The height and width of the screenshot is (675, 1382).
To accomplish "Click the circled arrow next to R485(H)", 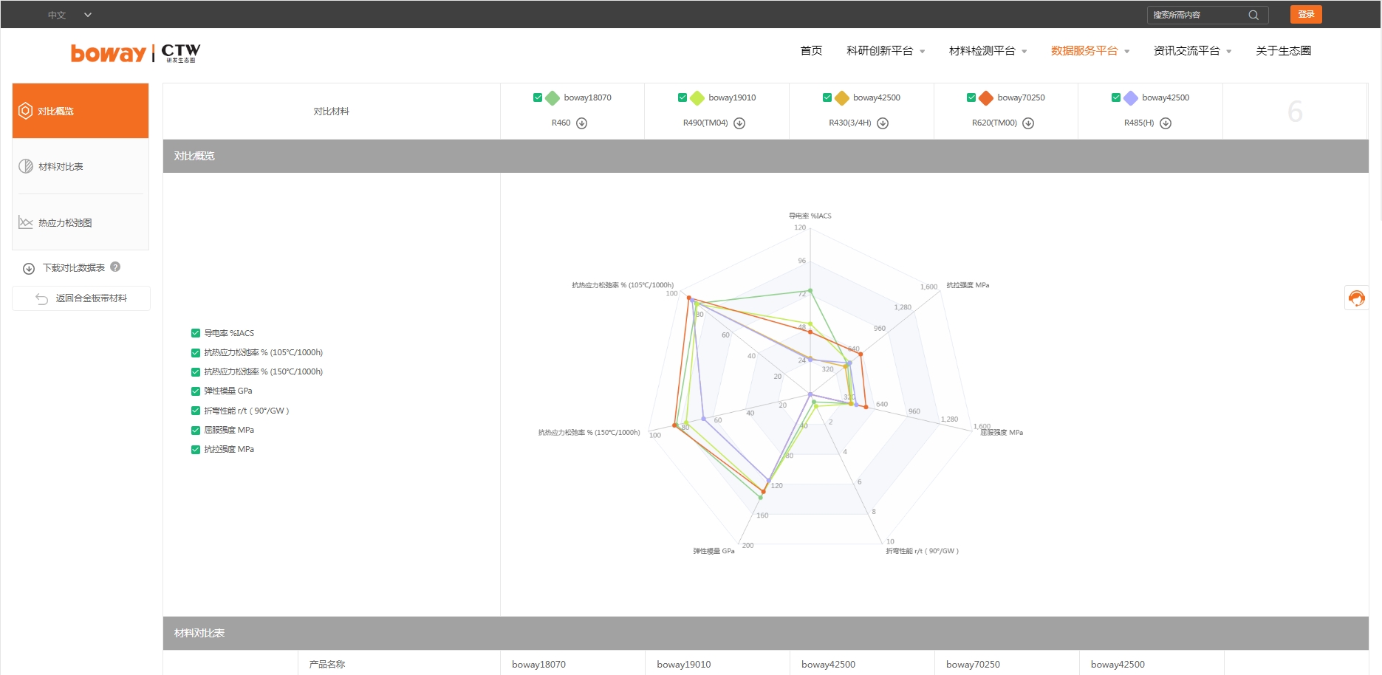I will pos(1166,123).
